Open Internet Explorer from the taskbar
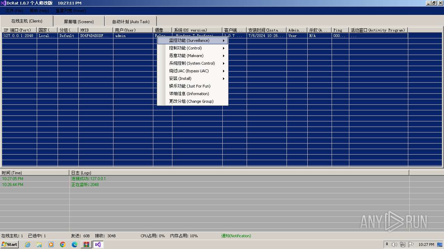The height and width of the screenshot is (249, 444). [x=27, y=245]
